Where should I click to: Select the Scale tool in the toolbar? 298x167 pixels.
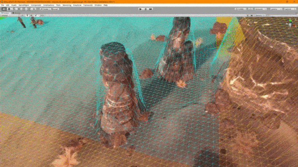(x=19, y=9)
